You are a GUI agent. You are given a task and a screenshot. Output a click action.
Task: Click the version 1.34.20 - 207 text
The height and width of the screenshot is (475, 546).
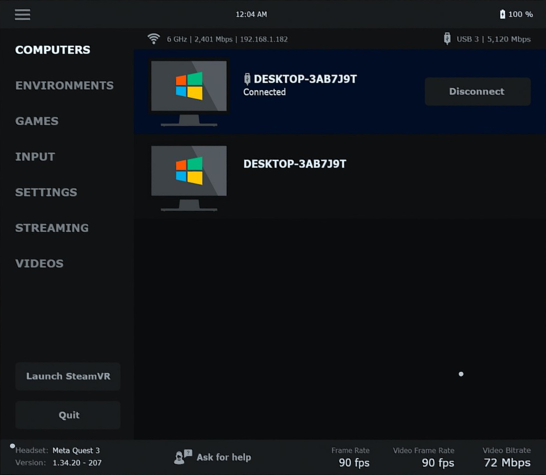[77, 463]
